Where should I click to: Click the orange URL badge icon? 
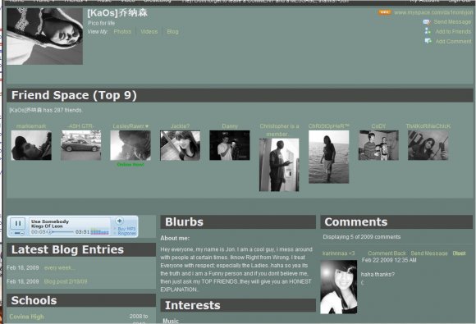click(384, 12)
